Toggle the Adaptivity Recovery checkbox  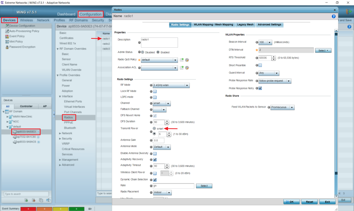point(155,159)
